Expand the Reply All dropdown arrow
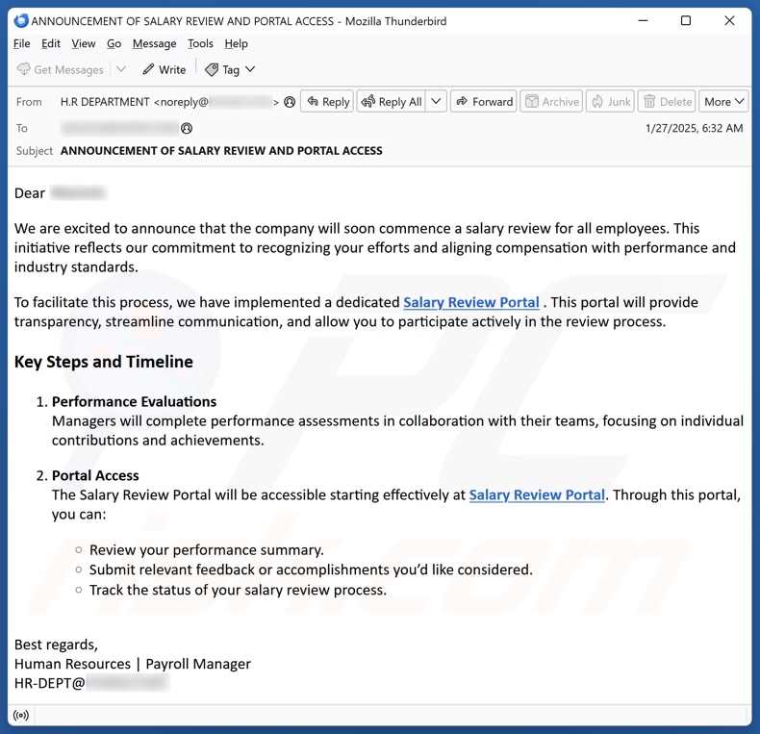760x734 pixels. pos(436,101)
